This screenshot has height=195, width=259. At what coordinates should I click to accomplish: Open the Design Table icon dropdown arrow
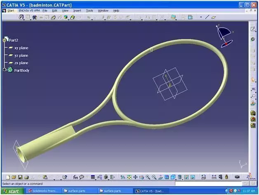[96, 180]
